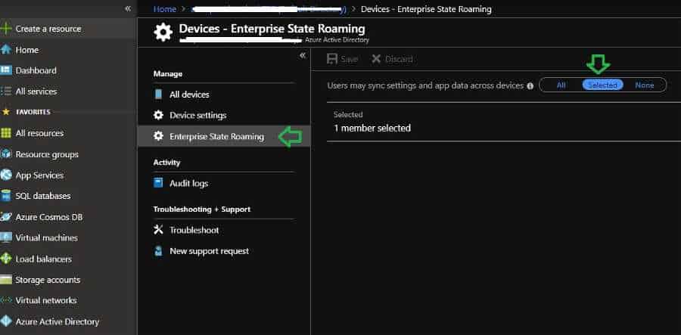Click the App Services globe icon
Screen dimensions: 681x335
pos(6,175)
